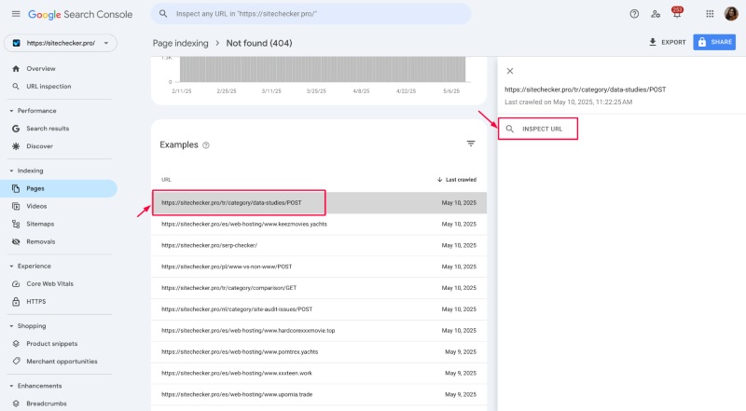This screenshot has height=411, width=746.
Task: Collapse the Performance section
Action: [11, 110]
